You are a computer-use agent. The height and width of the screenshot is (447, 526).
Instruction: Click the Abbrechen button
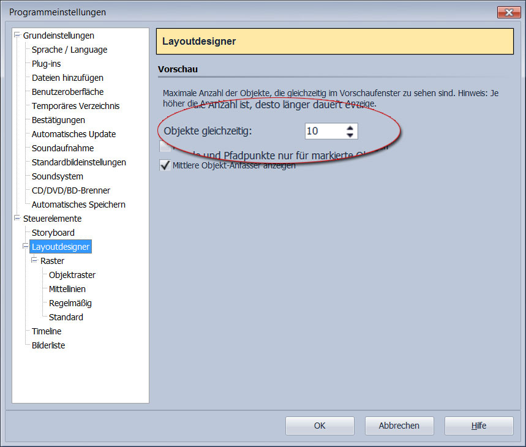399,426
